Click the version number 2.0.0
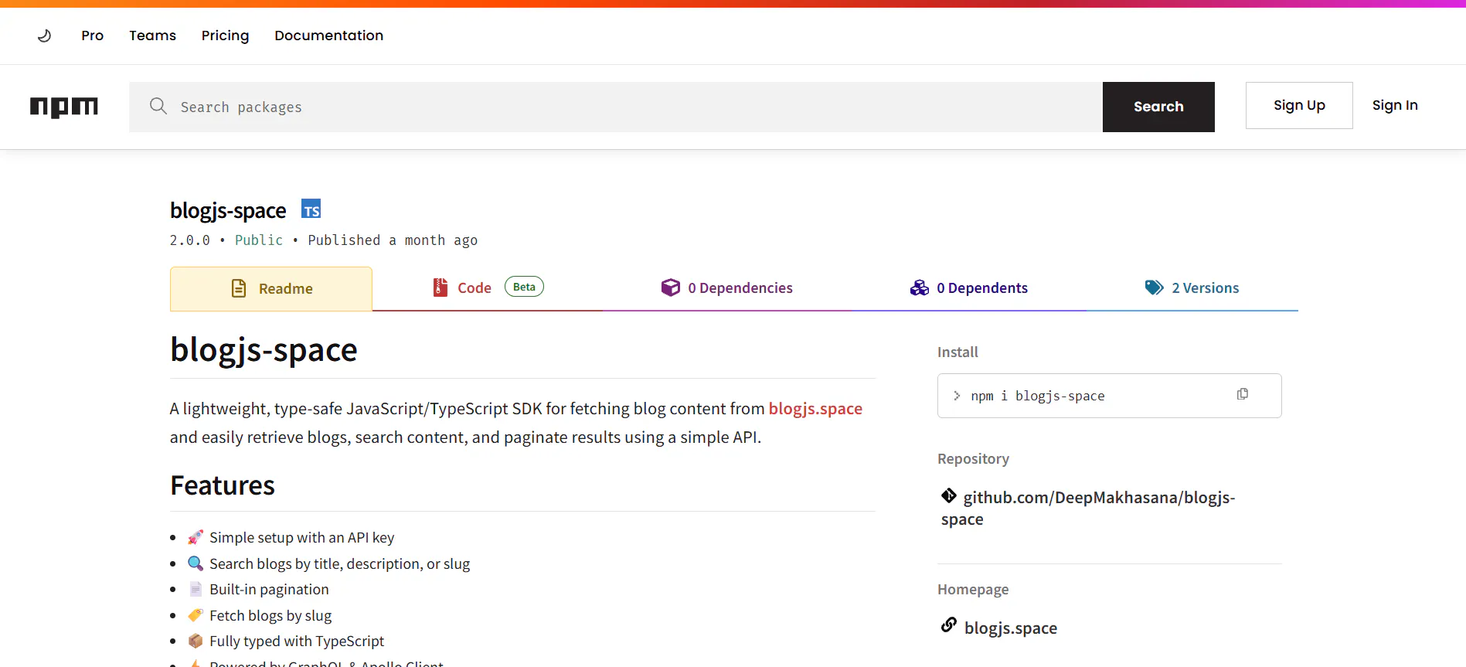Image resolution: width=1466 pixels, height=667 pixels. (190, 240)
